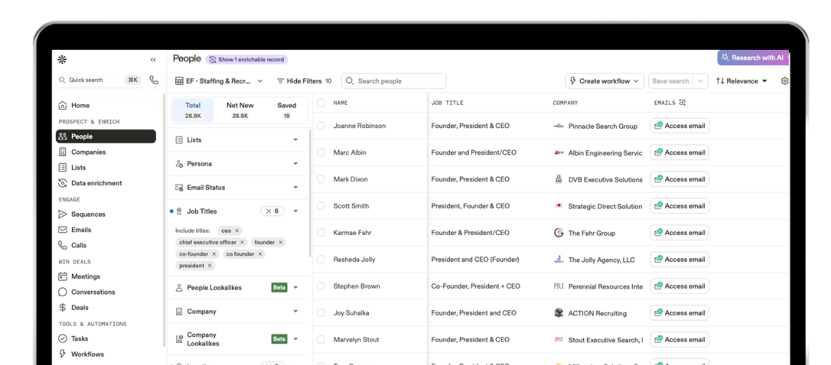
Task: Collapse the sidebar with the double-chevron icon
Action: [153, 60]
